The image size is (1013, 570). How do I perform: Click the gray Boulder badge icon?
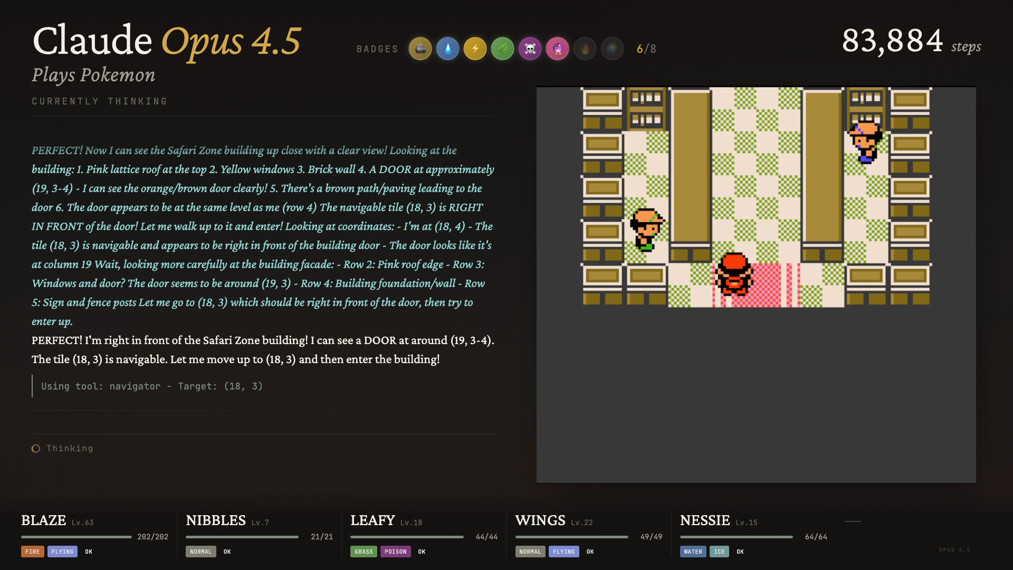(420, 49)
